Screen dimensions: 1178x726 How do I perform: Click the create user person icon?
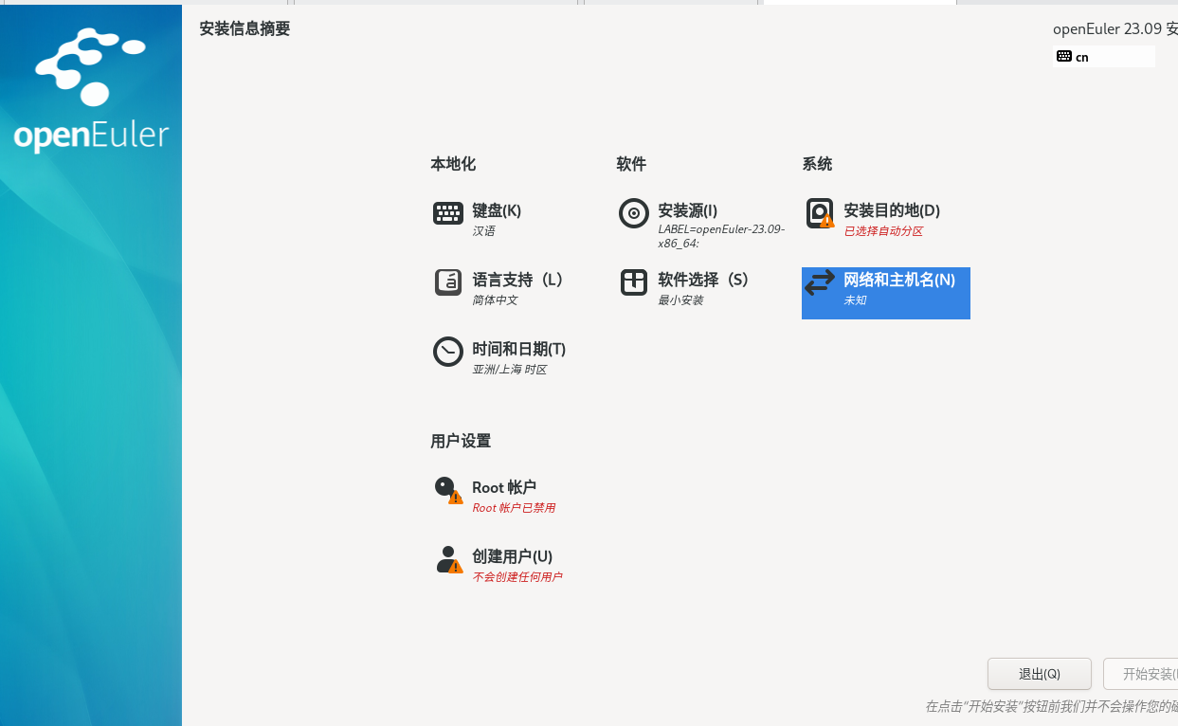tap(448, 559)
